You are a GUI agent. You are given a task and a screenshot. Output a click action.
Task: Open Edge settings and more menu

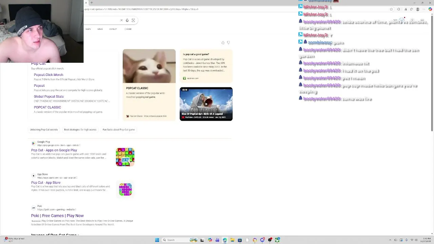tap(424, 9)
